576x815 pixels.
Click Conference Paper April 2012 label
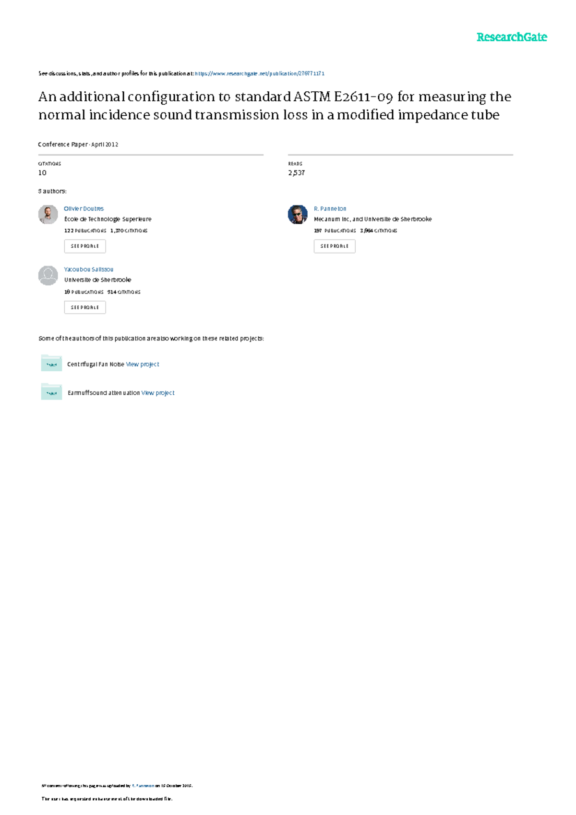point(78,145)
